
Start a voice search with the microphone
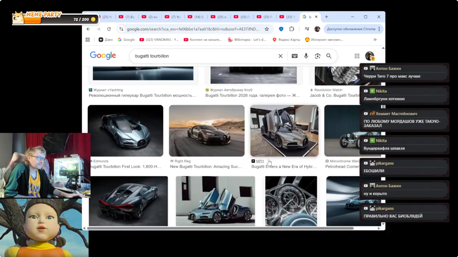coord(306,56)
